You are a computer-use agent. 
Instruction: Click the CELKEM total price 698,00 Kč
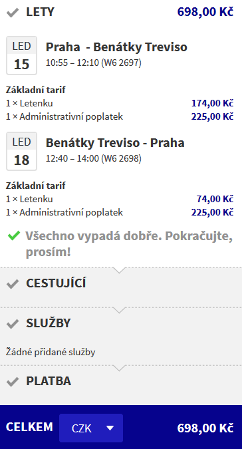(x=205, y=428)
